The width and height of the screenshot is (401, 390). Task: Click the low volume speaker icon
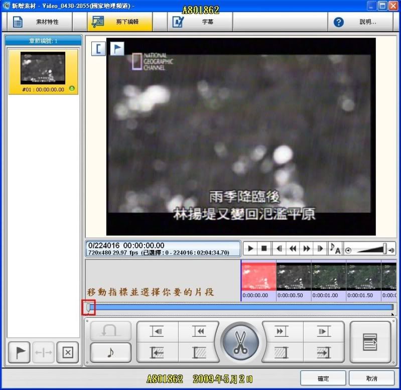[x=348, y=250]
